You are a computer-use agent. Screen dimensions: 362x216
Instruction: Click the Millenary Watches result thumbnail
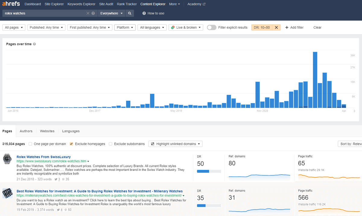(x=7, y=193)
